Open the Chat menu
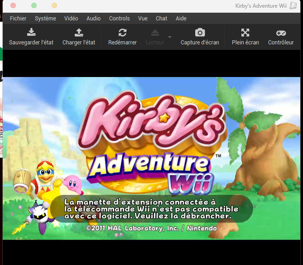This screenshot has height=265, width=303. 161,19
